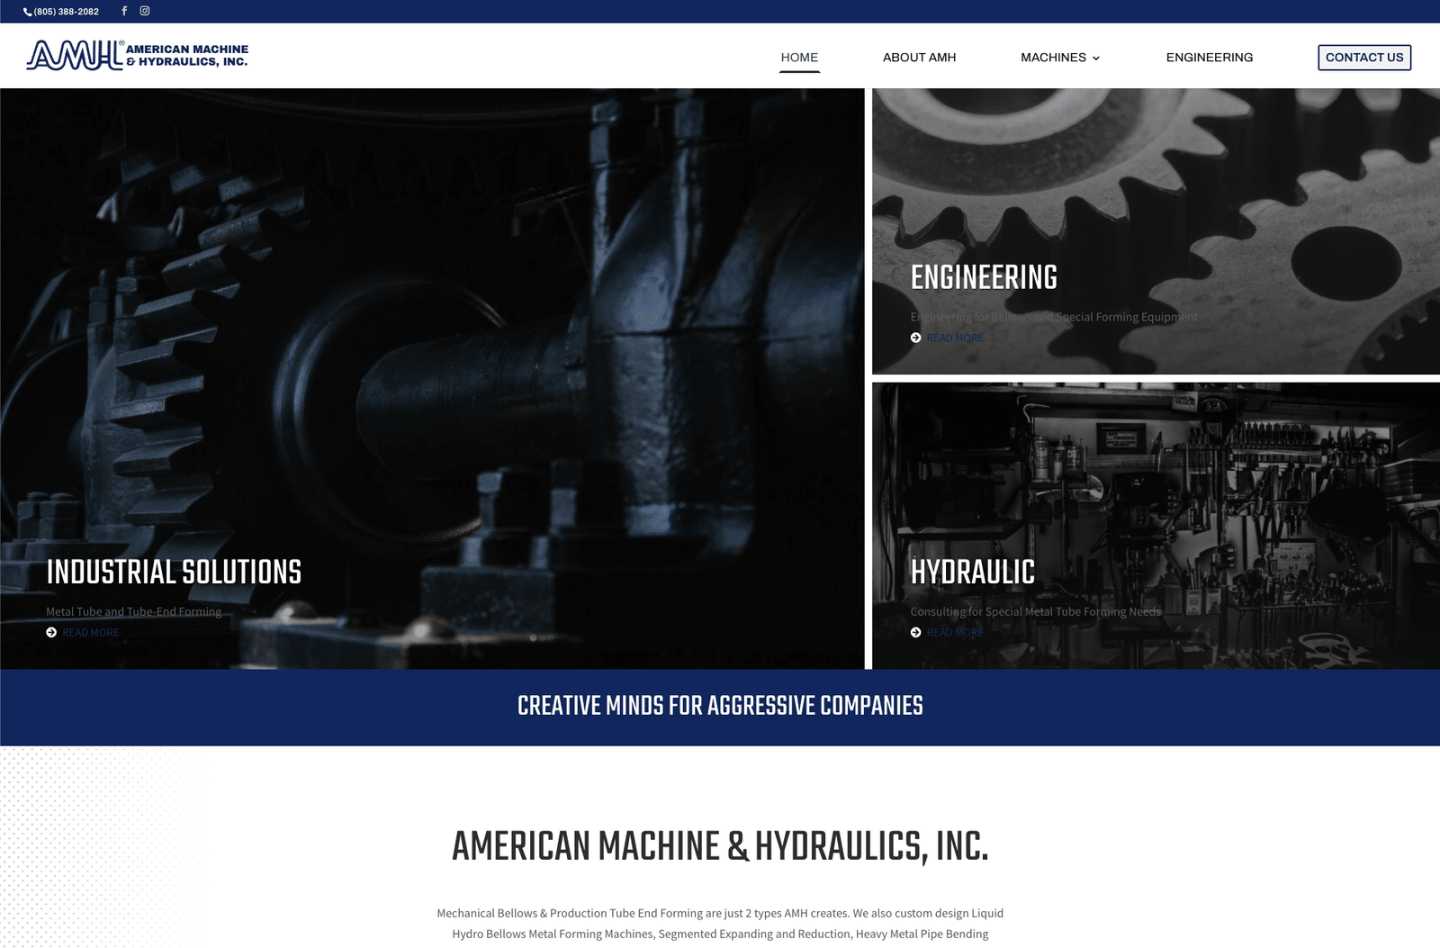Viewport: 1440px width, 948px height.
Task: Open the Instagram icon link
Action: point(145,11)
